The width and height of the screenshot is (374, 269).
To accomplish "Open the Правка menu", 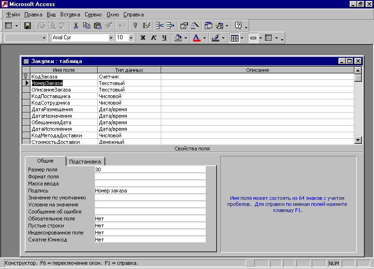I will tap(33, 14).
